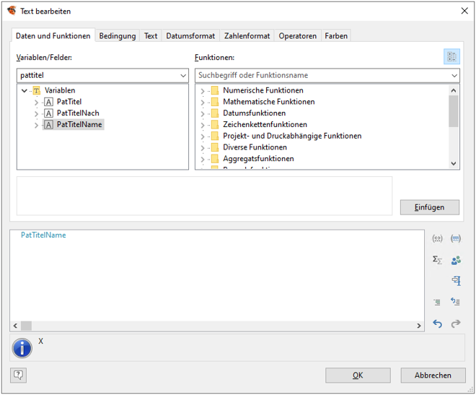
Task: Click the auto-format lines icon
Action: [x=455, y=302]
